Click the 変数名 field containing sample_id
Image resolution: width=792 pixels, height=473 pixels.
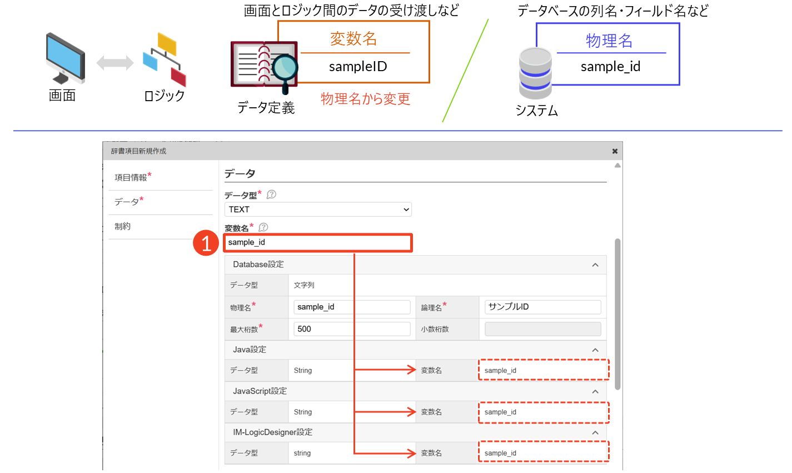point(318,243)
